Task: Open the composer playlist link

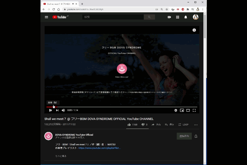Action: coord(99,148)
